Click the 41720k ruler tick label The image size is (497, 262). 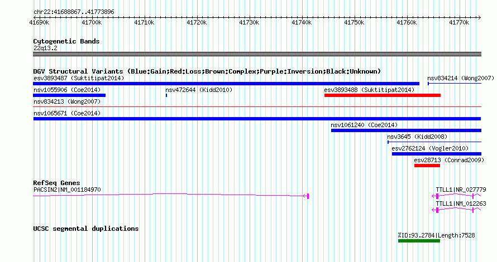[197, 22]
